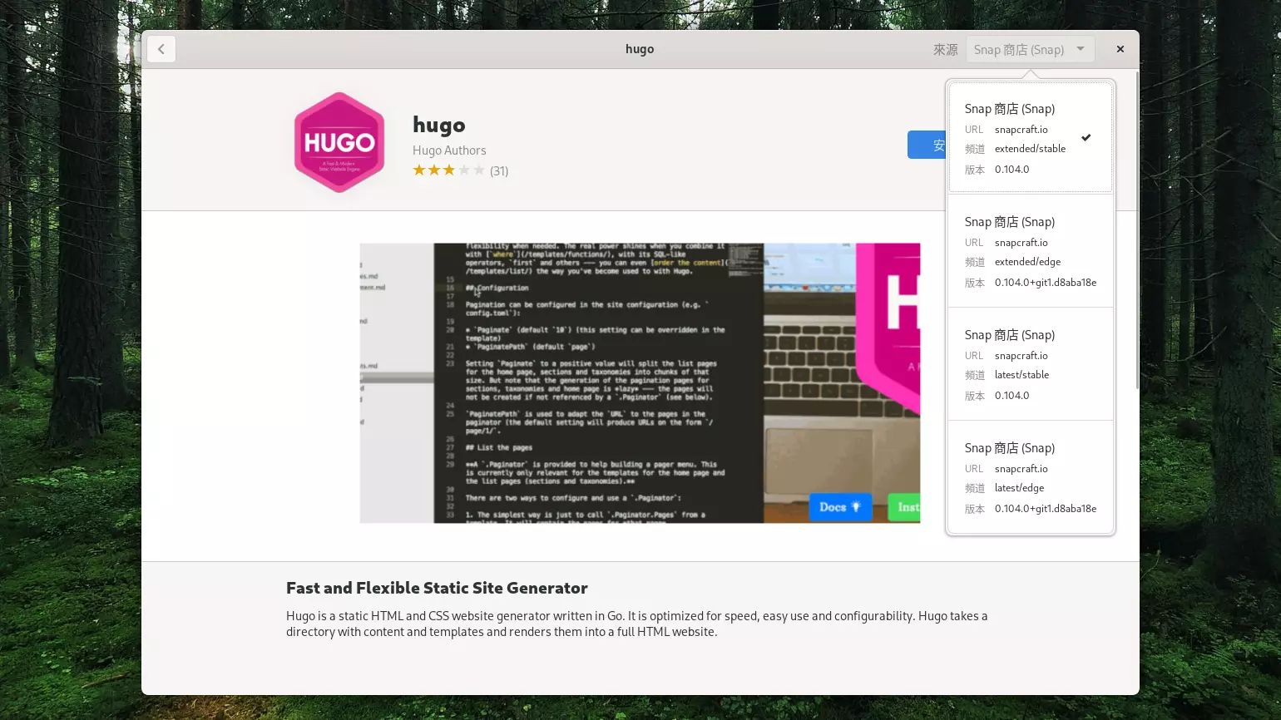The image size is (1281, 720).
Task: Choose the latest/stable channel source
Action: pos(1030,364)
